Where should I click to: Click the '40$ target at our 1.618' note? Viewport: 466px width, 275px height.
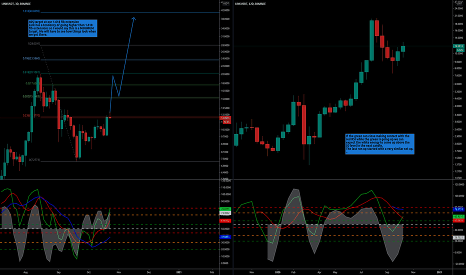pos(62,28)
